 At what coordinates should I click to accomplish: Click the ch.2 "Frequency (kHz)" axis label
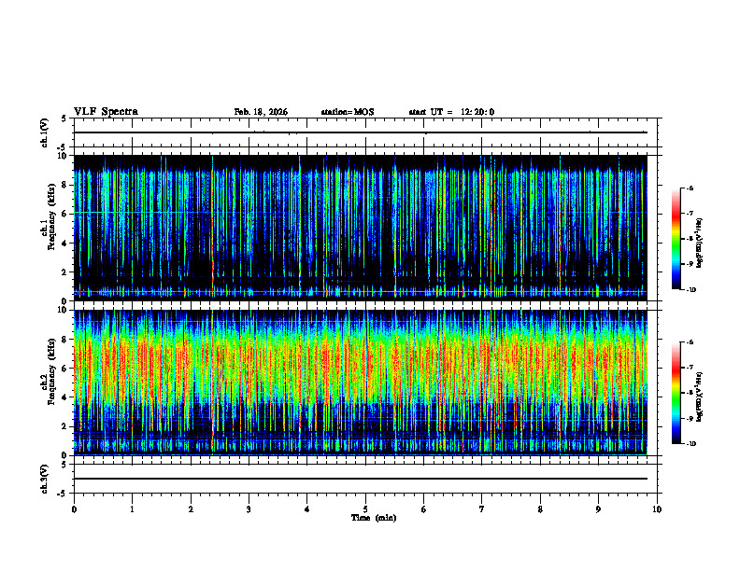point(50,371)
